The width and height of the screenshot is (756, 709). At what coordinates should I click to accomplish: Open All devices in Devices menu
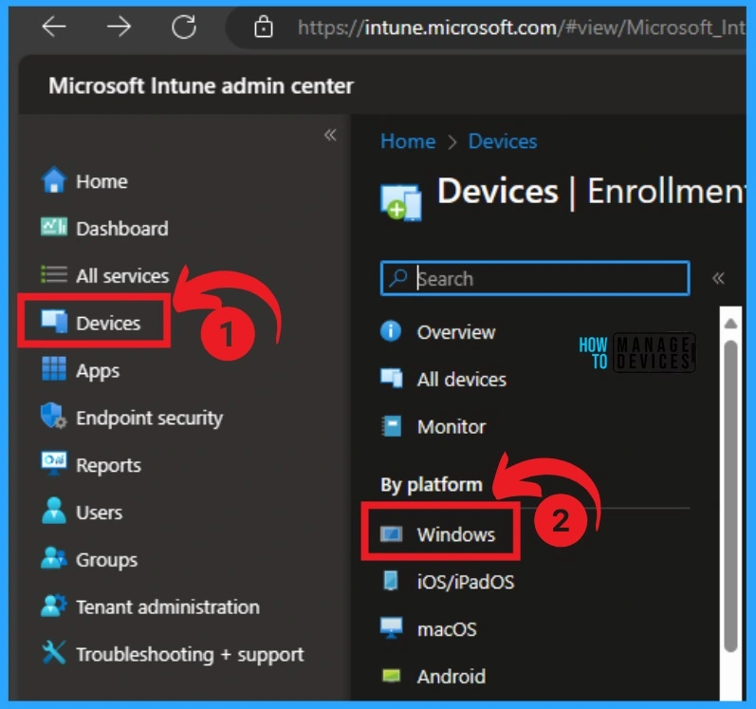tap(462, 380)
